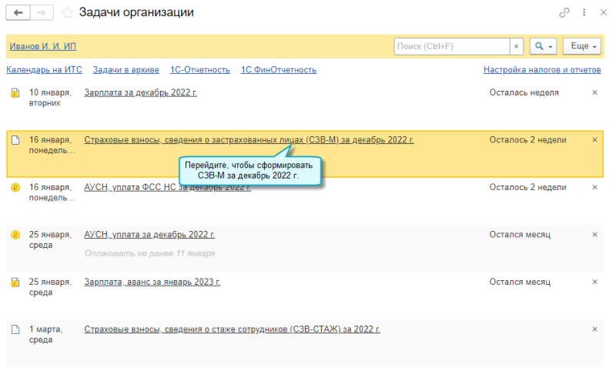The width and height of the screenshot is (616, 371).
Task: Click document icon of СЗВ-М task
Action: click(15, 140)
